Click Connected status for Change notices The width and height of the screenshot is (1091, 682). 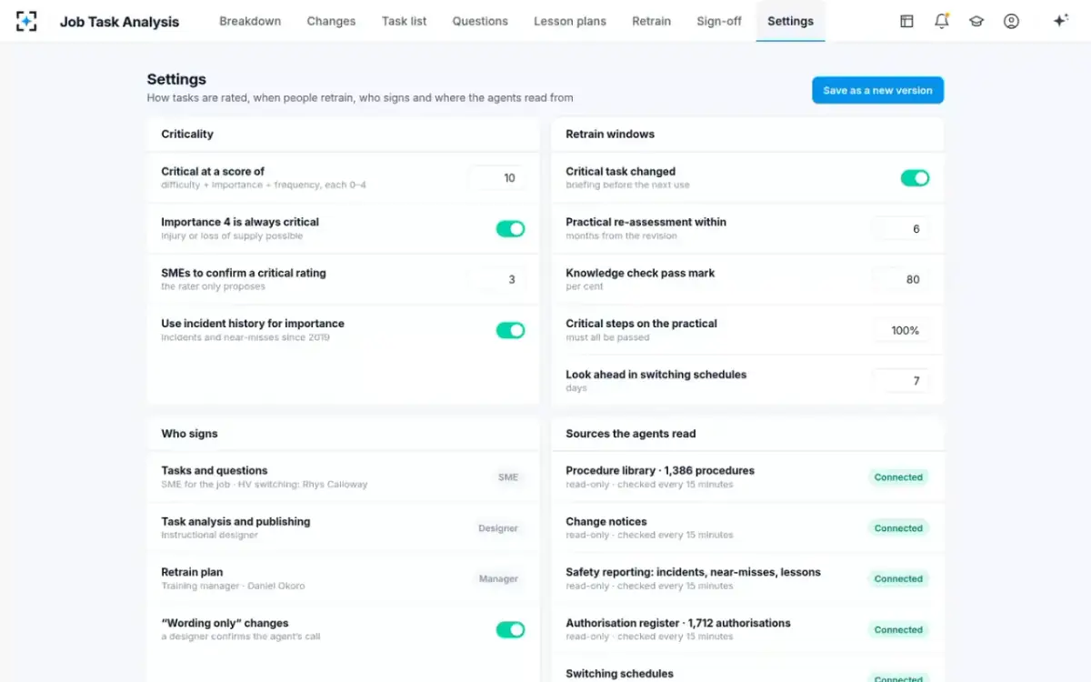898,528
